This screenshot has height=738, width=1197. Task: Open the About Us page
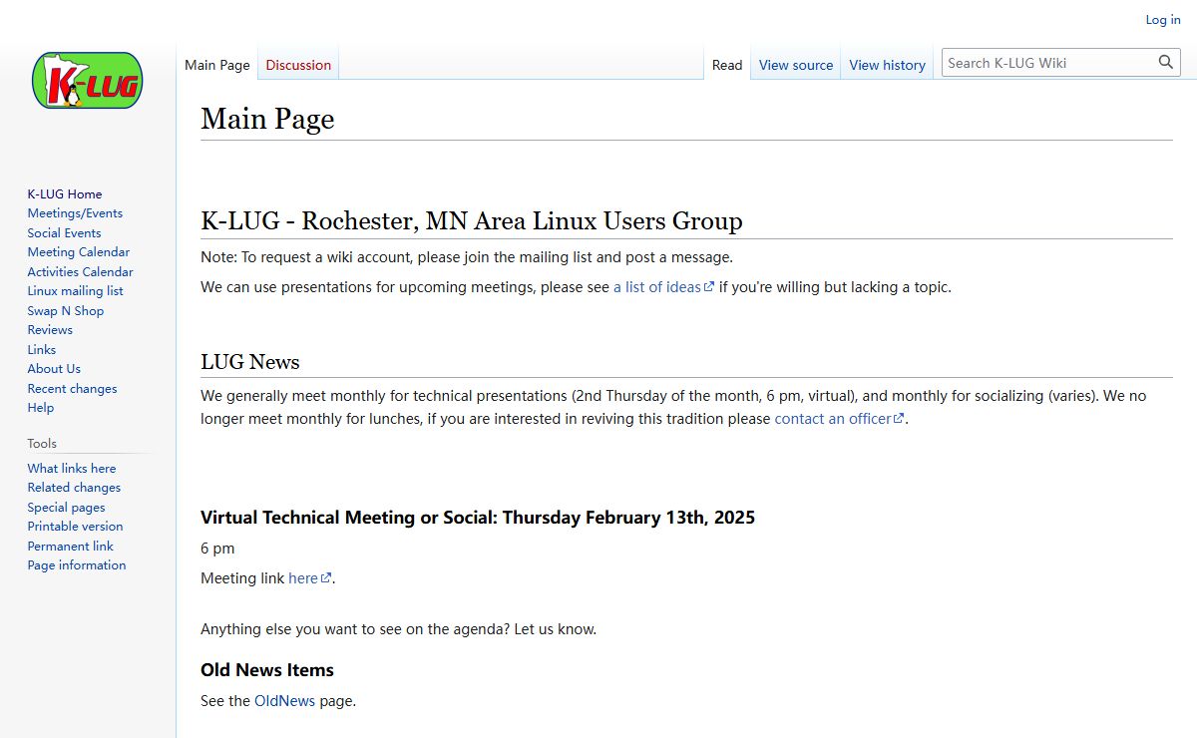54,368
